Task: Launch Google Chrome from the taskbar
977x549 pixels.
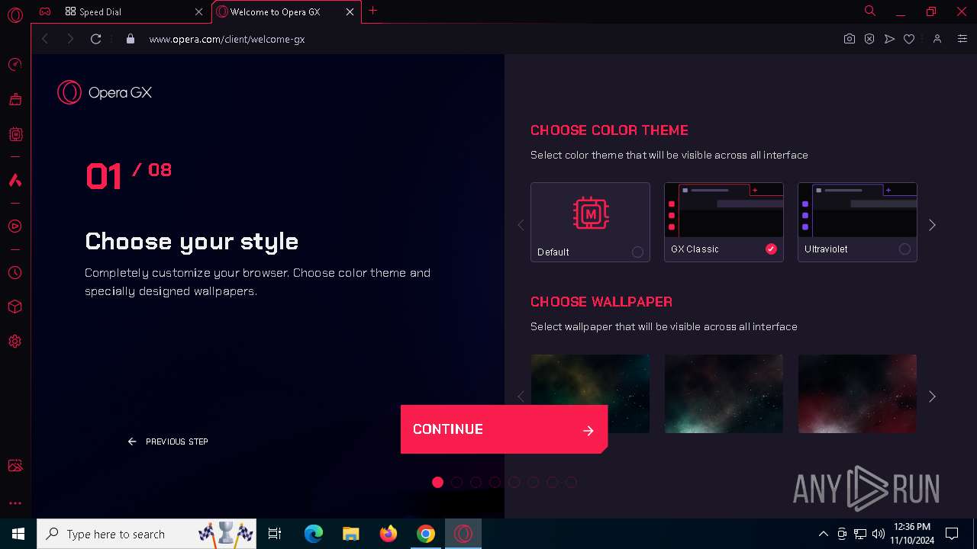Action: (426, 534)
